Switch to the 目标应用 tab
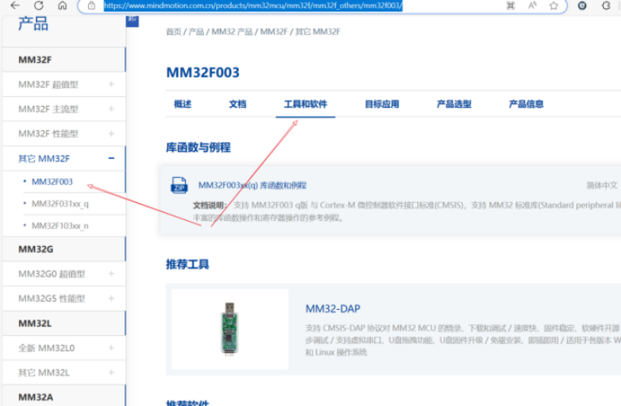Screen dimensions: 621x406 pyautogui.click(x=381, y=104)
